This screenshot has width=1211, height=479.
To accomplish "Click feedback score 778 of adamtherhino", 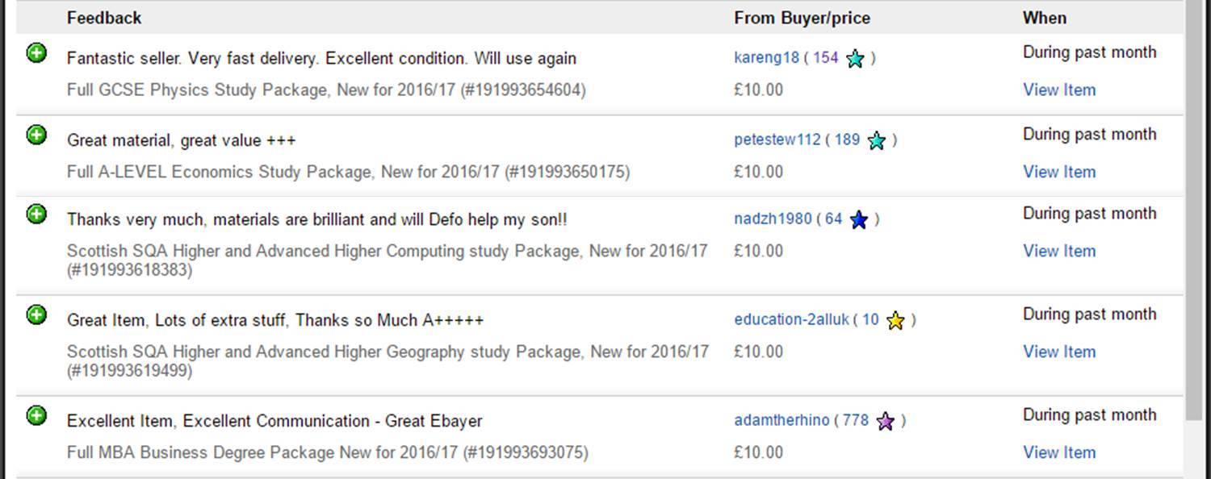I will 856,420.
